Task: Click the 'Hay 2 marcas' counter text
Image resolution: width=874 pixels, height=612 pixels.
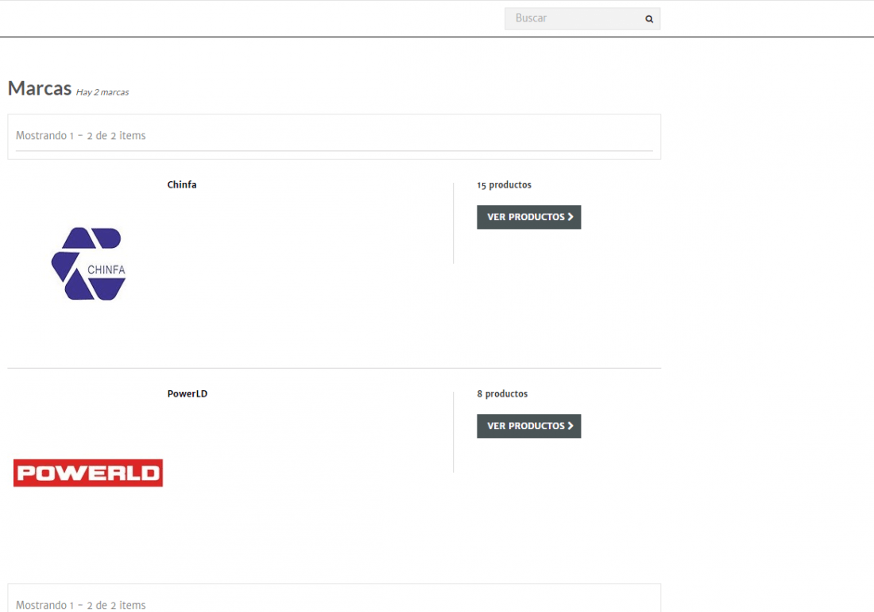Action: [x=102, y=92]
